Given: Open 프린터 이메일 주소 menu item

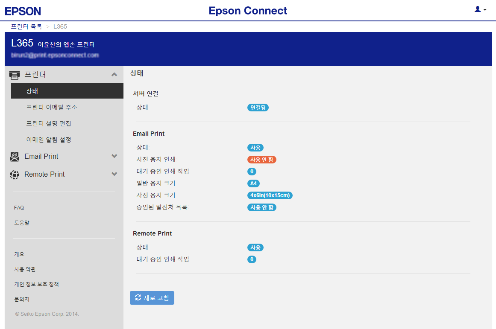Looking at the screenshot, I should (52, 108).
